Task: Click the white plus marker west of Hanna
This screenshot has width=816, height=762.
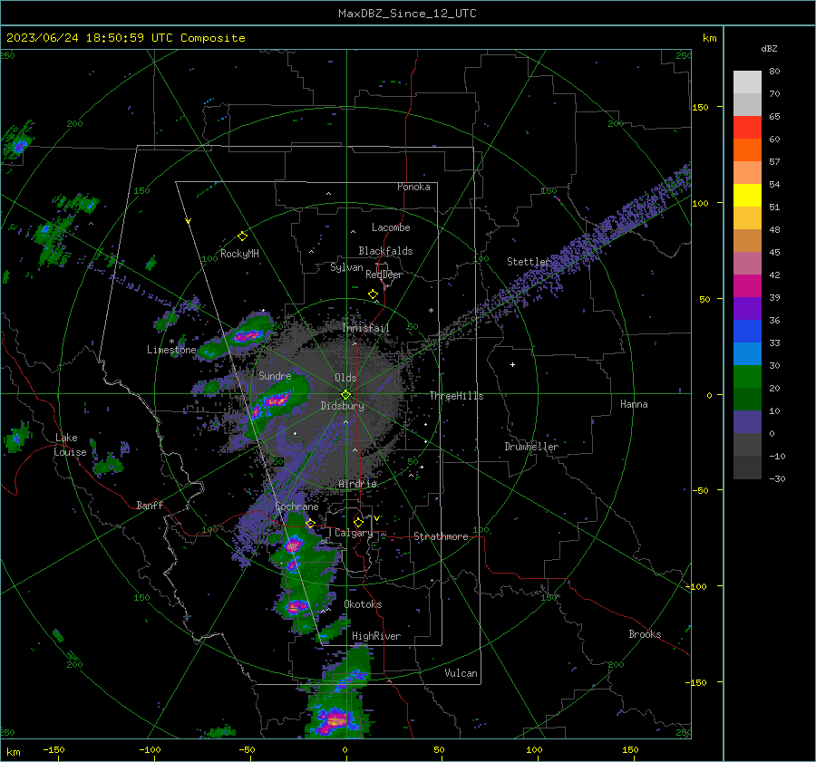Action: click(512, 364)
